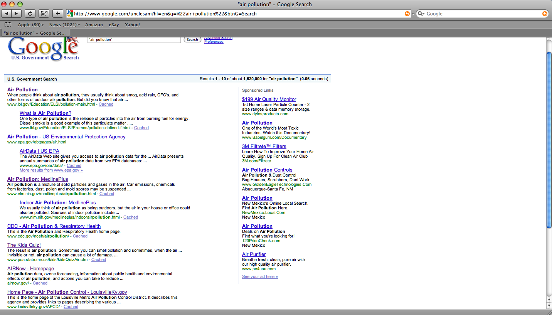
Task: Open the Indoor Air Pollution: MedlinePlus result
Action: pos(58,202)
